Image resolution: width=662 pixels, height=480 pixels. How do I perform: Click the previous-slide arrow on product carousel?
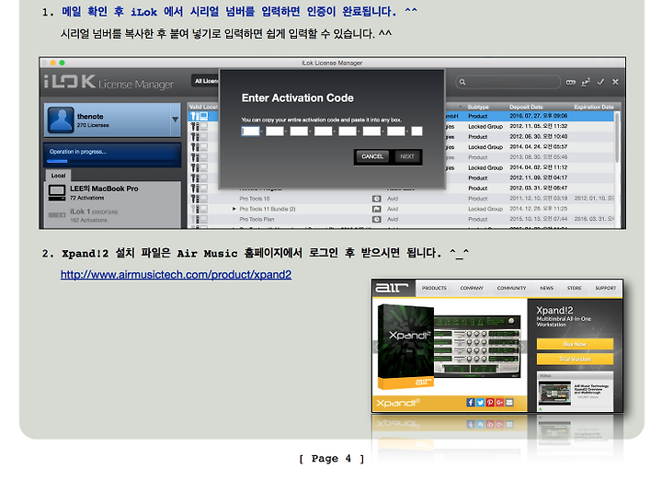[x=375, y=347]
